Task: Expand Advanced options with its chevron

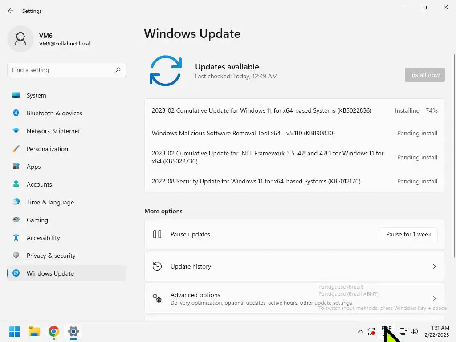Action: [434, 298]
